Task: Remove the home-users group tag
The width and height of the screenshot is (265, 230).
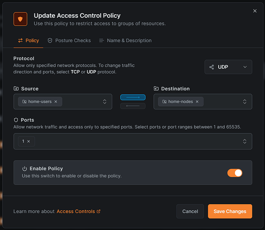Action: click(56, 102)
